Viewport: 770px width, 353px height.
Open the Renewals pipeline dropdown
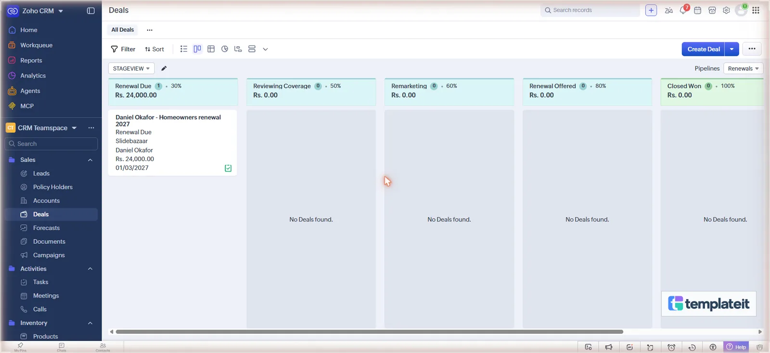[x=743, y=68]
